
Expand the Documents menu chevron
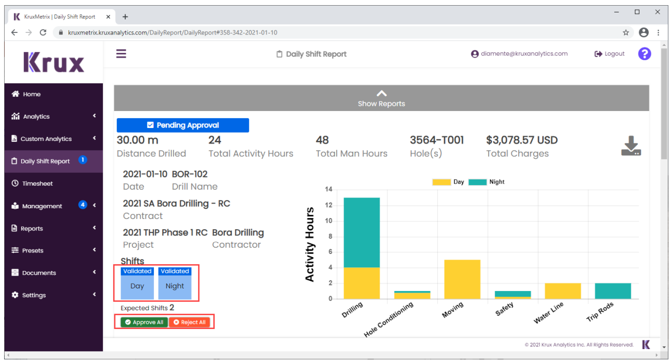tap(94, 272)
